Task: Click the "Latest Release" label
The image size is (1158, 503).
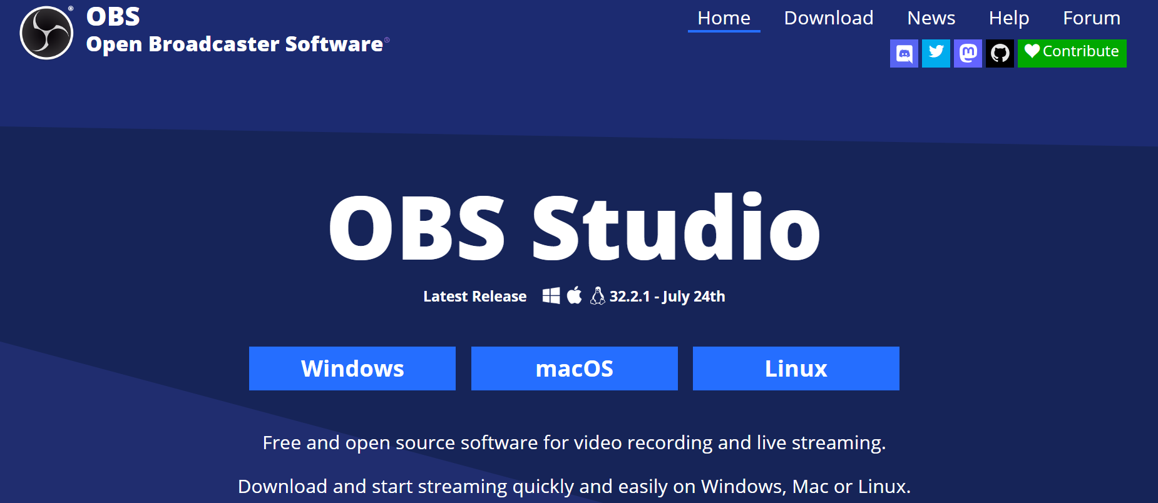Action: tap(474, 297)
